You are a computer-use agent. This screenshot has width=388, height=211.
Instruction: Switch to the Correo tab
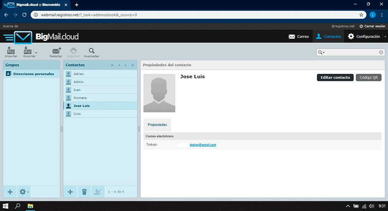coord(299,36)
